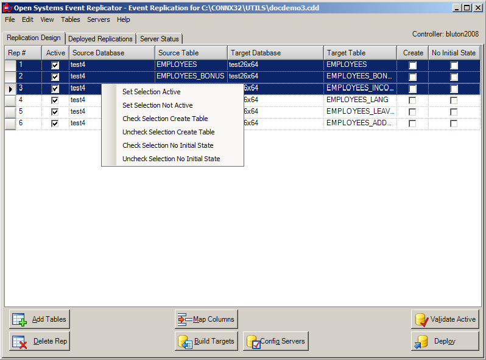Click the Map Columns button label
This screenshot has width=486, height=360.
coord(214,319)
